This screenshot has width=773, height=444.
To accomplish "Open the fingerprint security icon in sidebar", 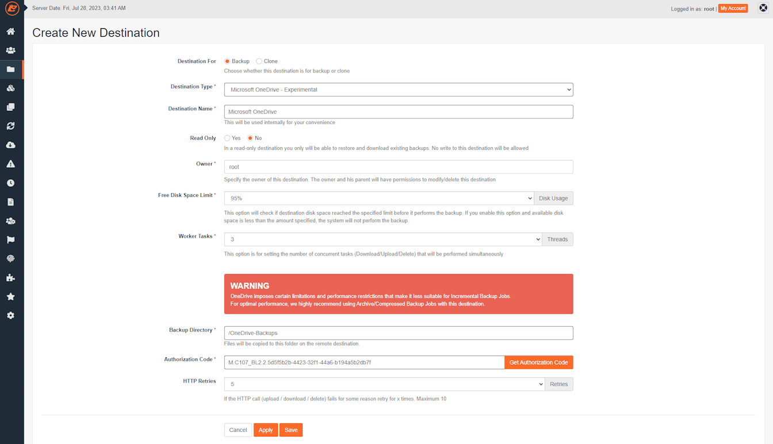I will coord(10,259).
